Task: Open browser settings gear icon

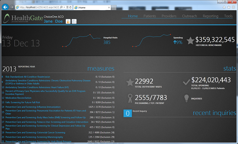Action: coord(233,7)
